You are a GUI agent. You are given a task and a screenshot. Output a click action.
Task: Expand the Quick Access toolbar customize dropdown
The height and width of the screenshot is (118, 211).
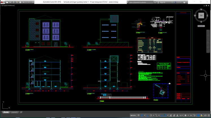[33, 2]
